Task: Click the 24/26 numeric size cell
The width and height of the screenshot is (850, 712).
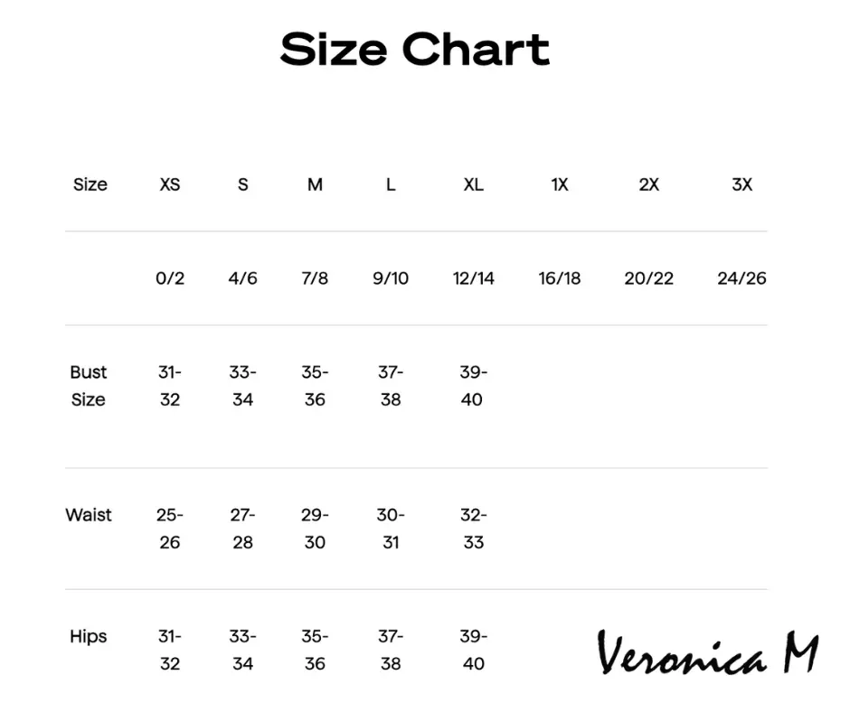Action: [x=741, y=278]
